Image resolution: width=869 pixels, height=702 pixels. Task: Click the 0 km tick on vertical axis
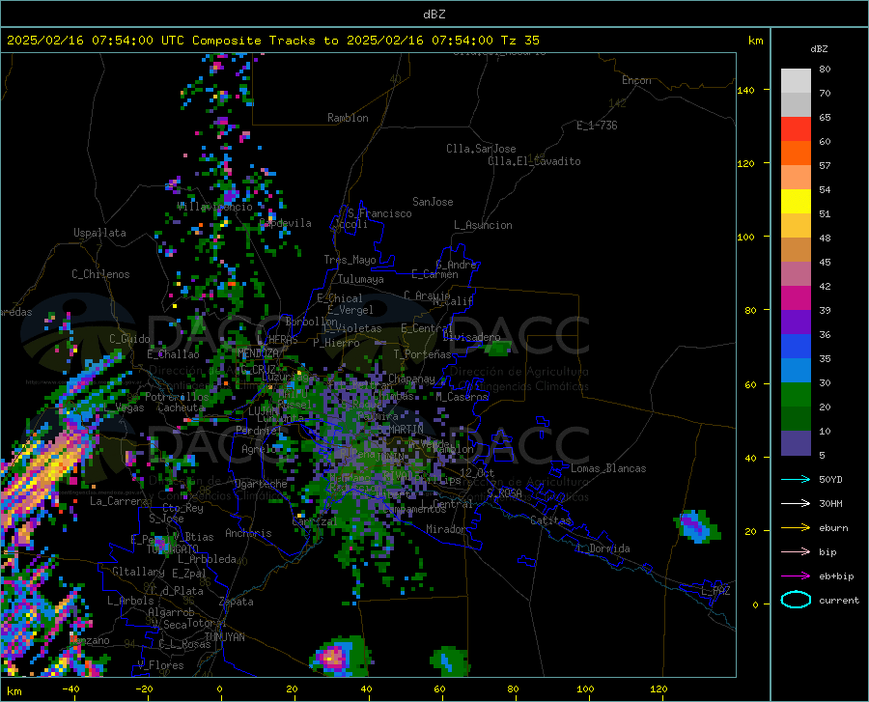click(755, 604)
